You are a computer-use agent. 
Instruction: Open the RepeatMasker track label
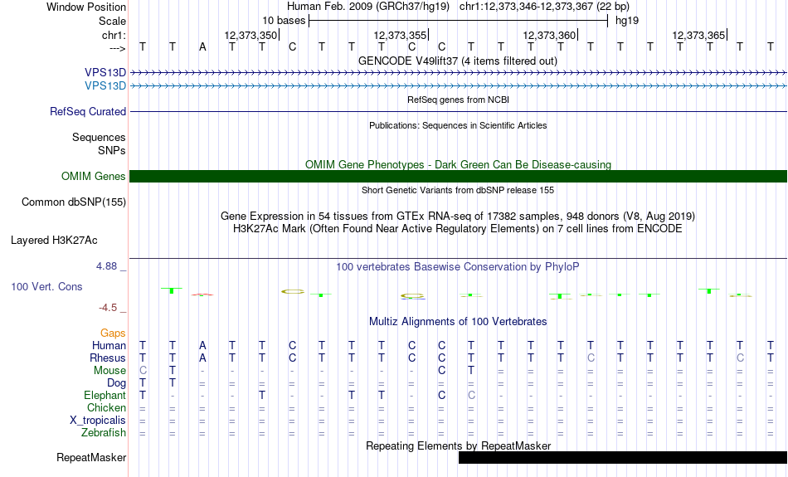(x=91, y=457)
